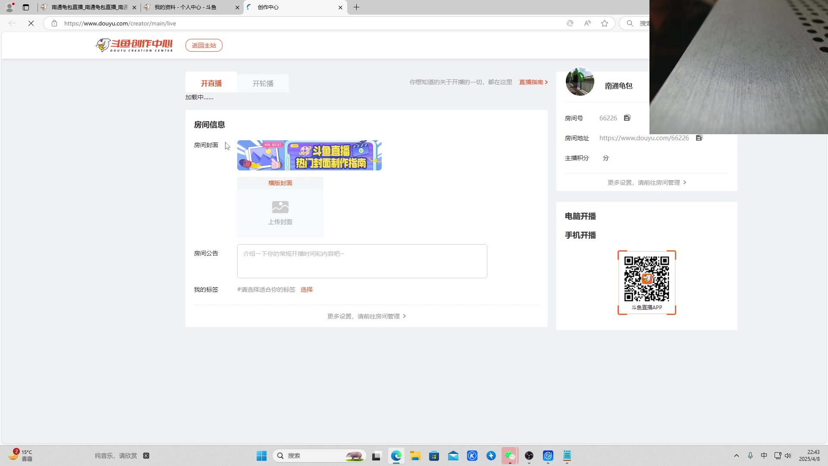Close the 南通龟包直播 browser tab
Viewport: 828px width, 466px height.
click(x=134, y=7)
